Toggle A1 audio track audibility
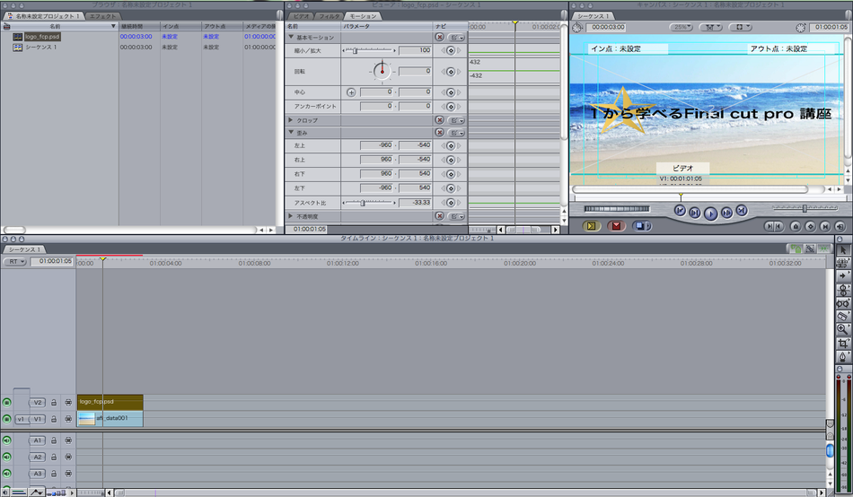Image resolution: width=853 pixels, height=497 pixels. point(6,440)
